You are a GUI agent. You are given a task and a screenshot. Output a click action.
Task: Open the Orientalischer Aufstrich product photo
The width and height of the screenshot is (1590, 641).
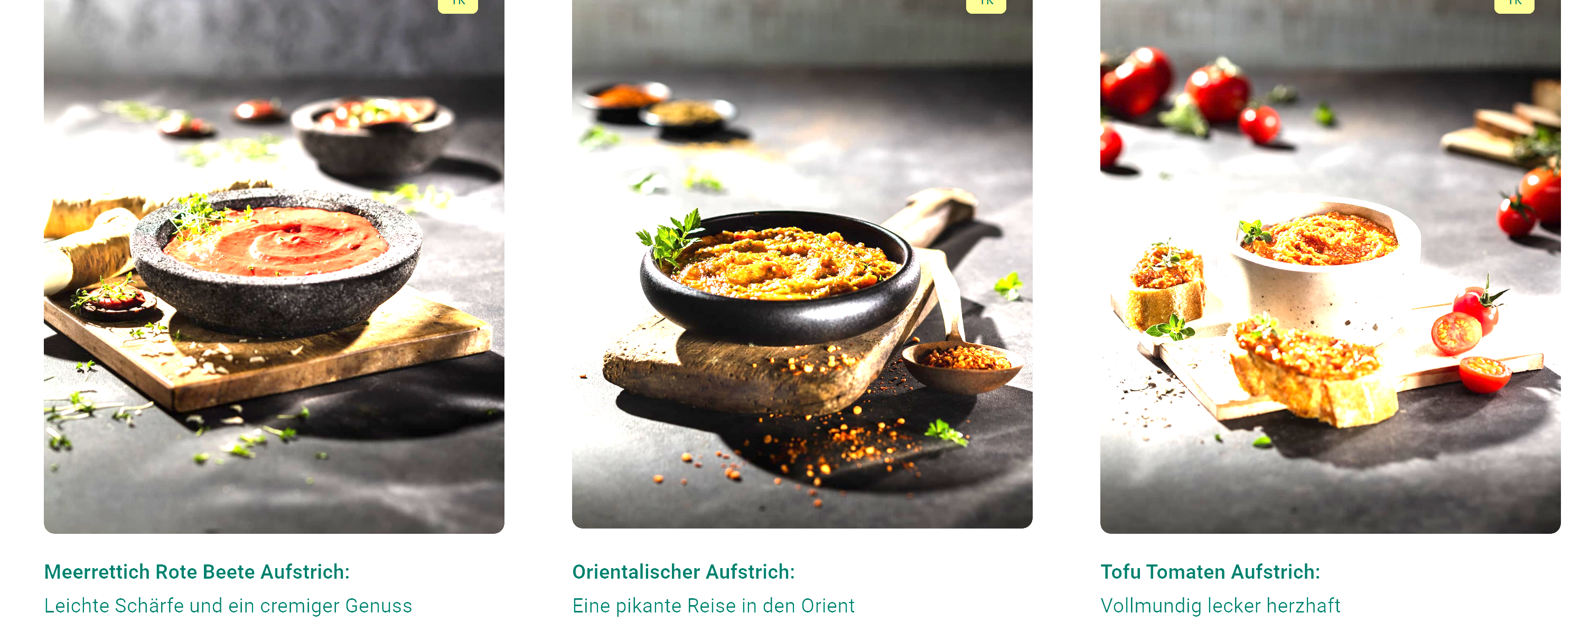click(x=802, y=264)
